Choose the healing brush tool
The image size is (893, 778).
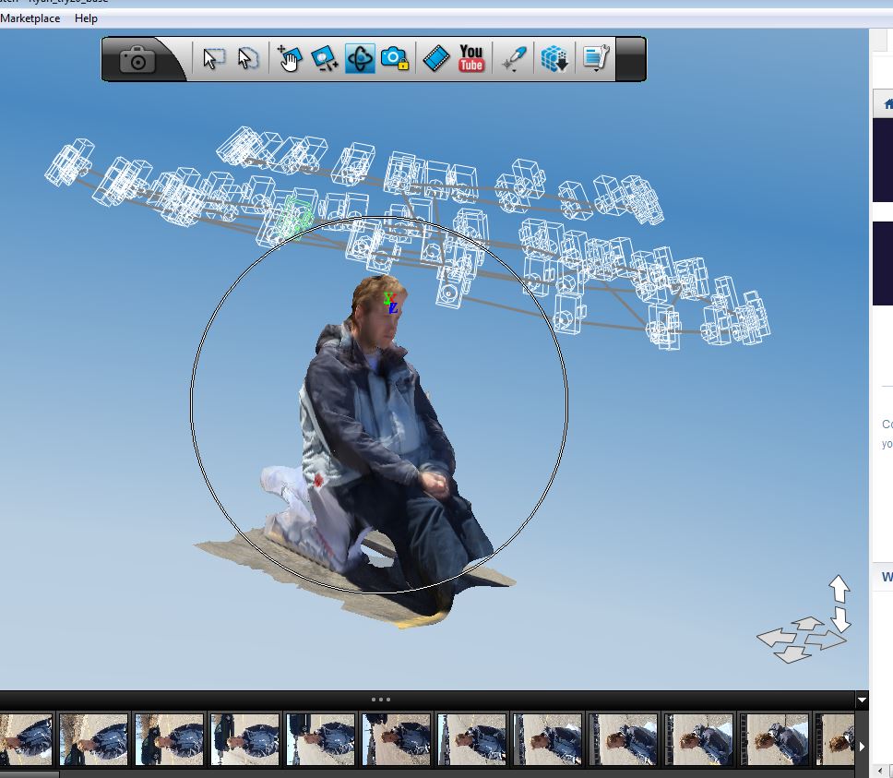513,57
